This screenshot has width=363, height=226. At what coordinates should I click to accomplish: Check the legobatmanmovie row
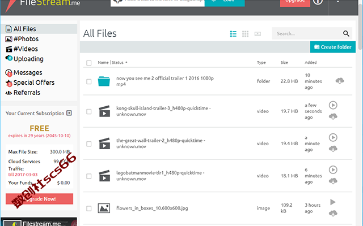89,176
